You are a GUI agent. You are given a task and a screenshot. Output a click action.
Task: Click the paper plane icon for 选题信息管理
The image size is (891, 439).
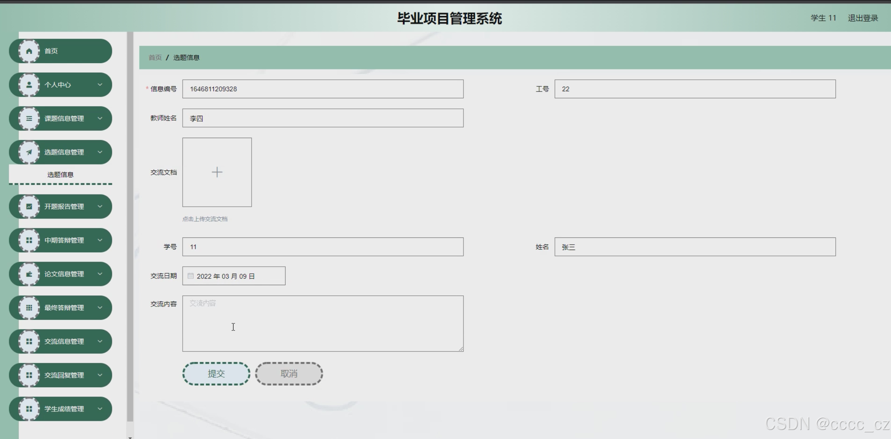tap(29, 152)
